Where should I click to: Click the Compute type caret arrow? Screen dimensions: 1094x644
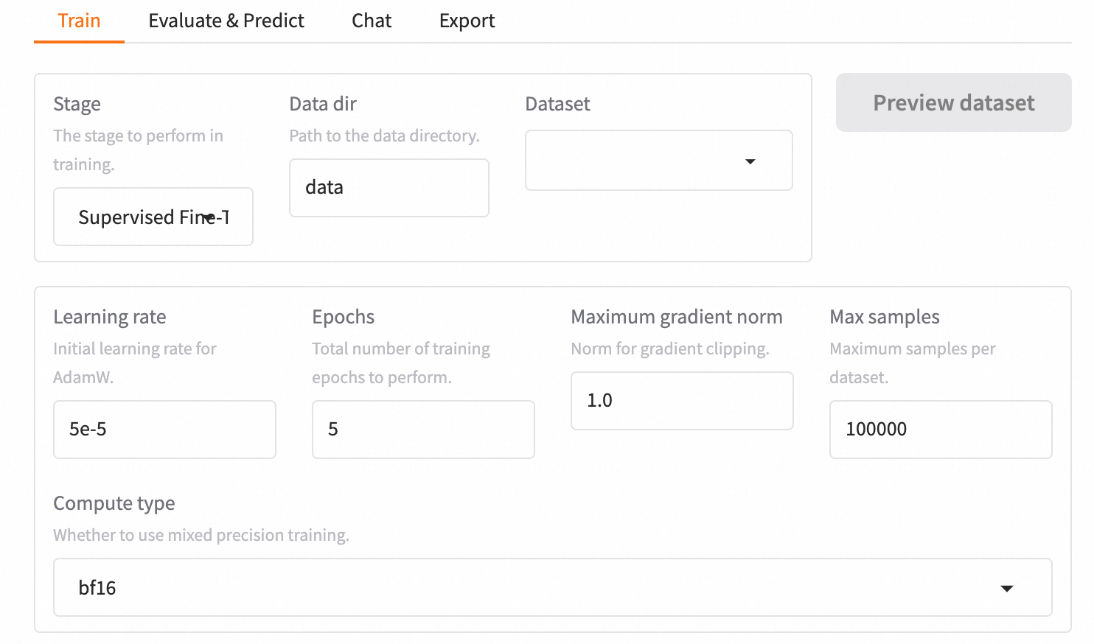[x=1006, y=588]
